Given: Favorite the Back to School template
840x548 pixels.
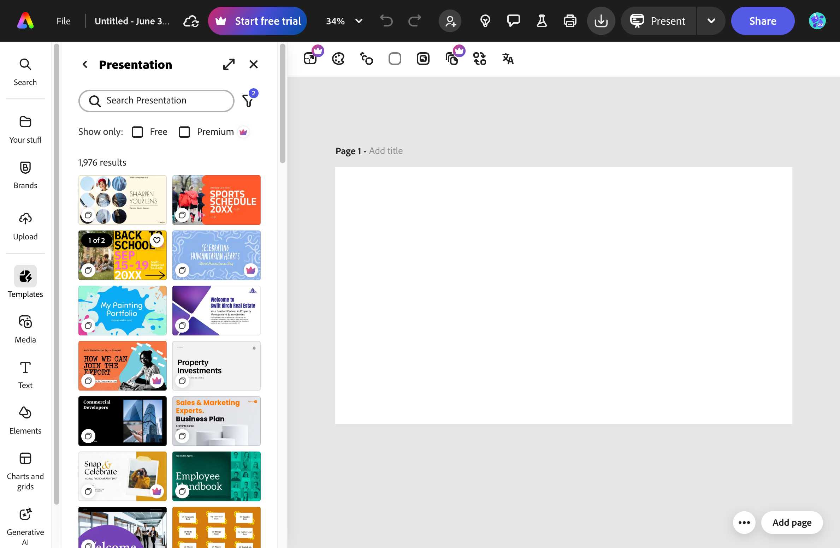Looking at the screenshot, I should 157,240.
